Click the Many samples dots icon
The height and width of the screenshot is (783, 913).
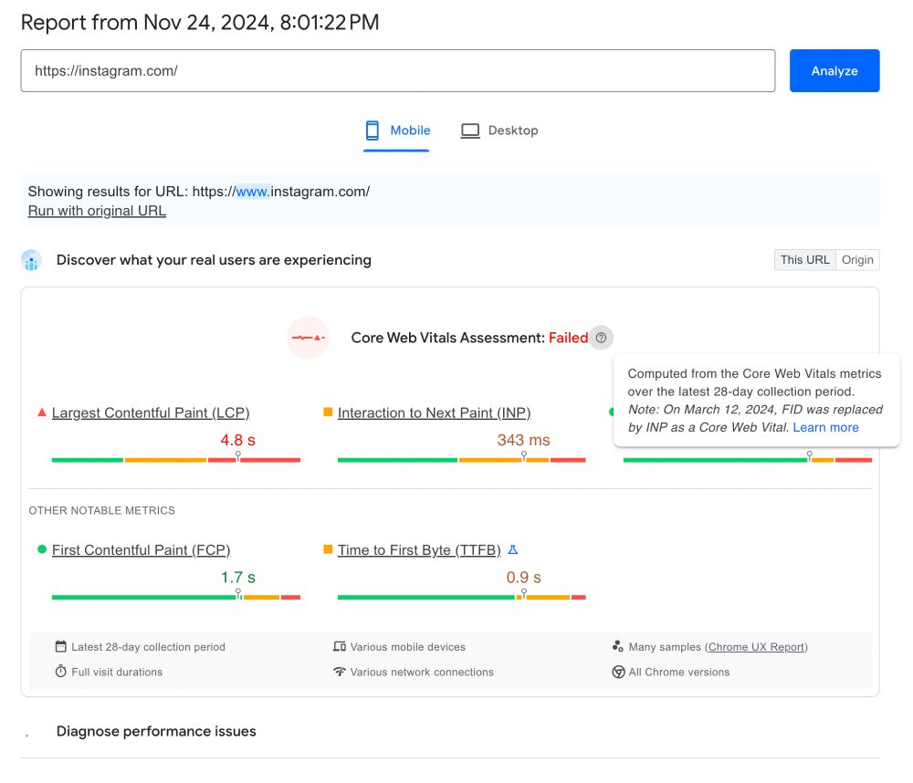tap(618, 646)
